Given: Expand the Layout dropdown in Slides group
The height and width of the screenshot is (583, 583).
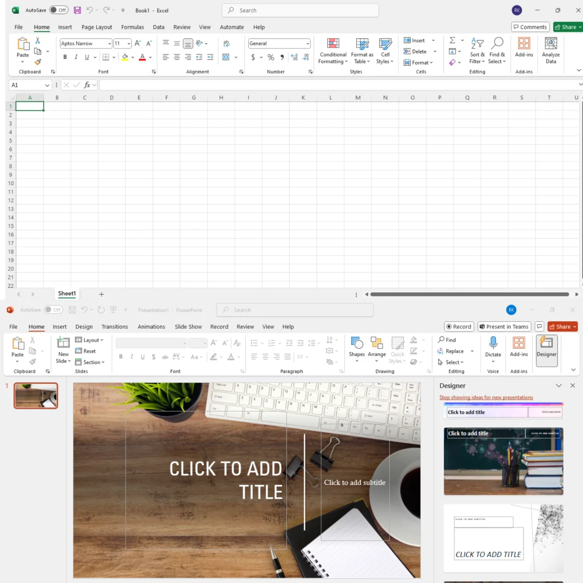Looking at the screenshot, I should coord(90,340).
